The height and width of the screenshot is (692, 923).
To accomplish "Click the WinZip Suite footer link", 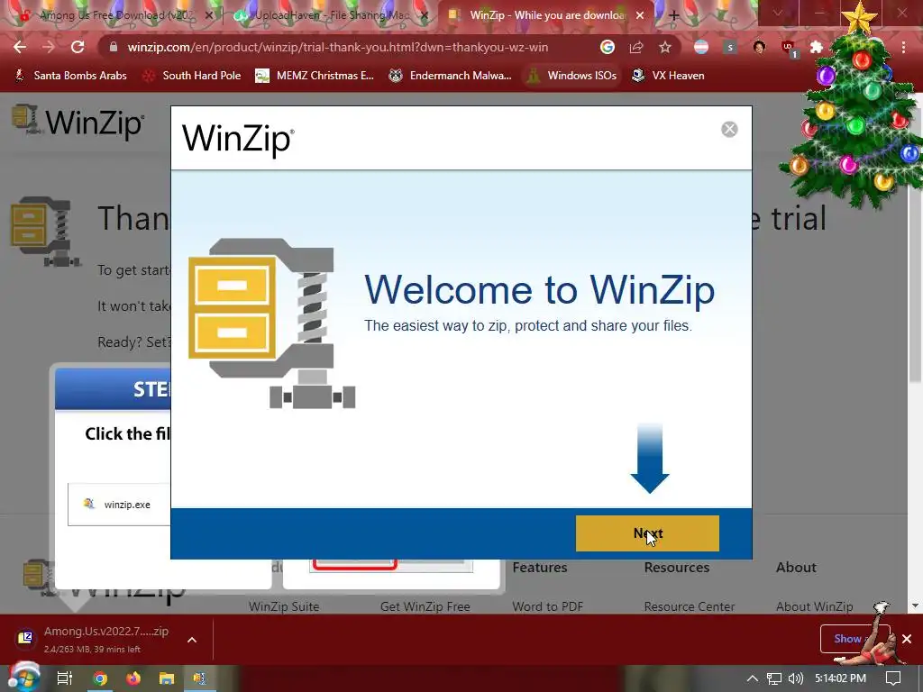I will coord(284,606).
